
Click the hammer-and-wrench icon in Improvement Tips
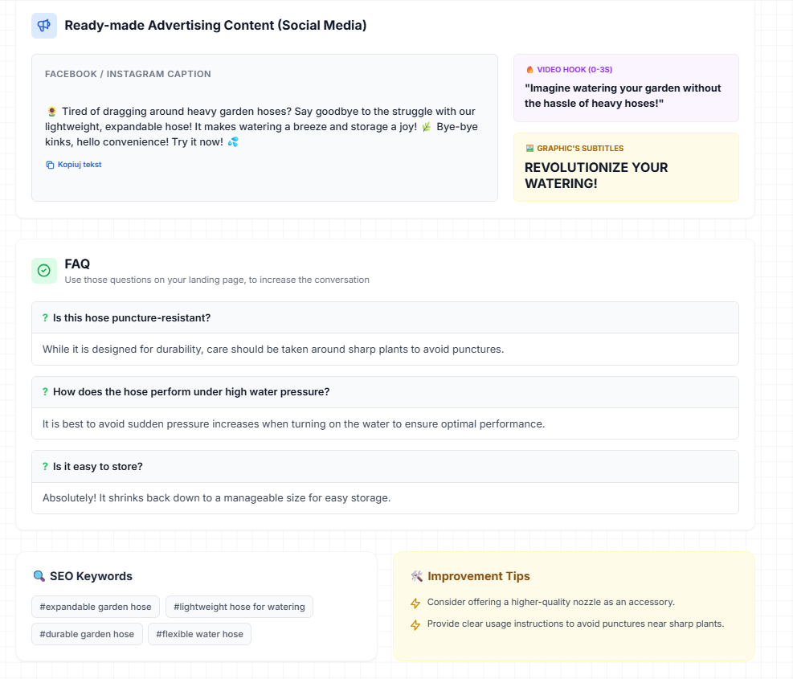click(x=416, y=576)
